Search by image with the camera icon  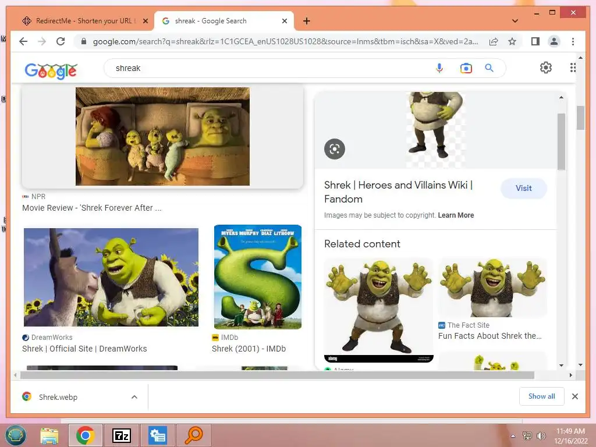(x=466, y=68)
